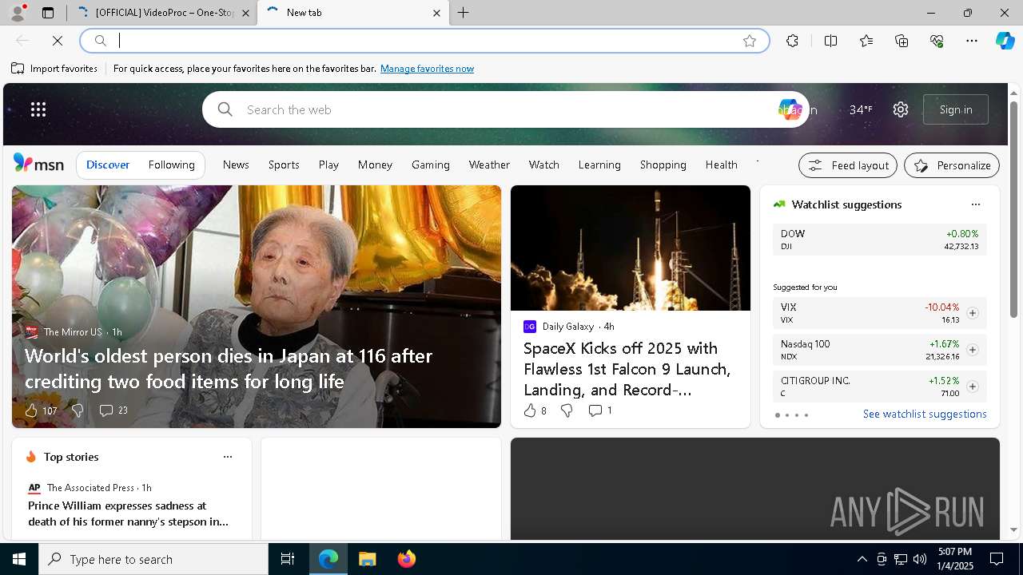
Task: Open comments on the SpaceX article
Action: 595,410
